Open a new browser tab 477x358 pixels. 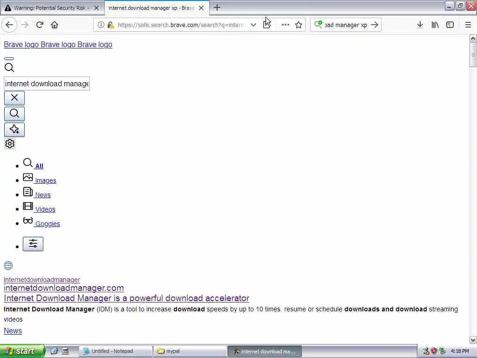[x=217, y=7]
